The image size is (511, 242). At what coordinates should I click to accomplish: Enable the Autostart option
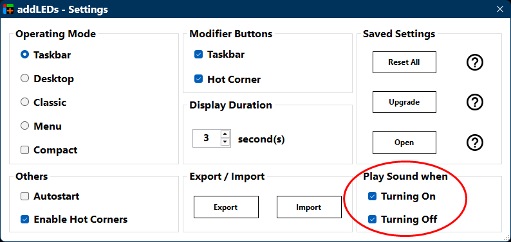(x=24, y=196)
